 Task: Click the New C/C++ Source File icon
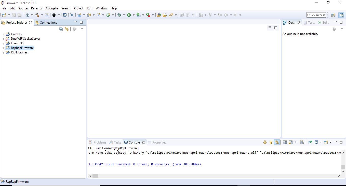99,15
